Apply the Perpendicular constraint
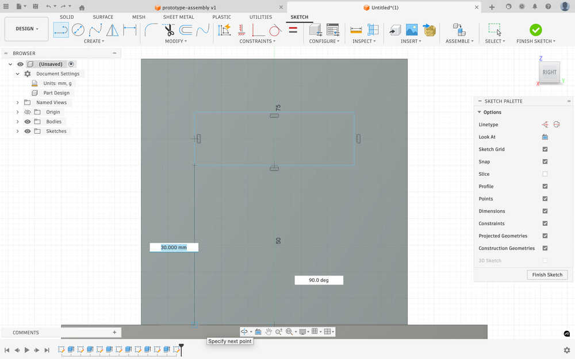575x359 pixels. click(258, 30)
